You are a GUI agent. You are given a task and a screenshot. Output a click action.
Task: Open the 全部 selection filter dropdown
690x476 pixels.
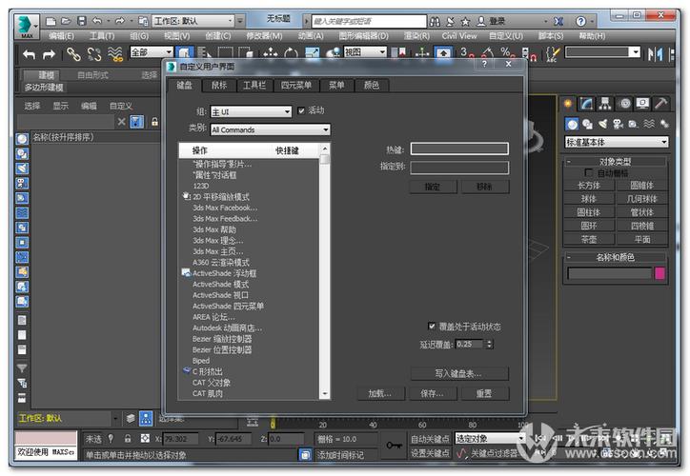pyautogui.click(x=152, y=52)
